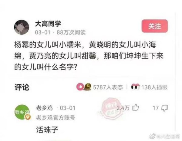Image resolution: width=182 pixels, height=141 pixels.
Task: Click the 17 dislike count
Action: pos(156,108)
